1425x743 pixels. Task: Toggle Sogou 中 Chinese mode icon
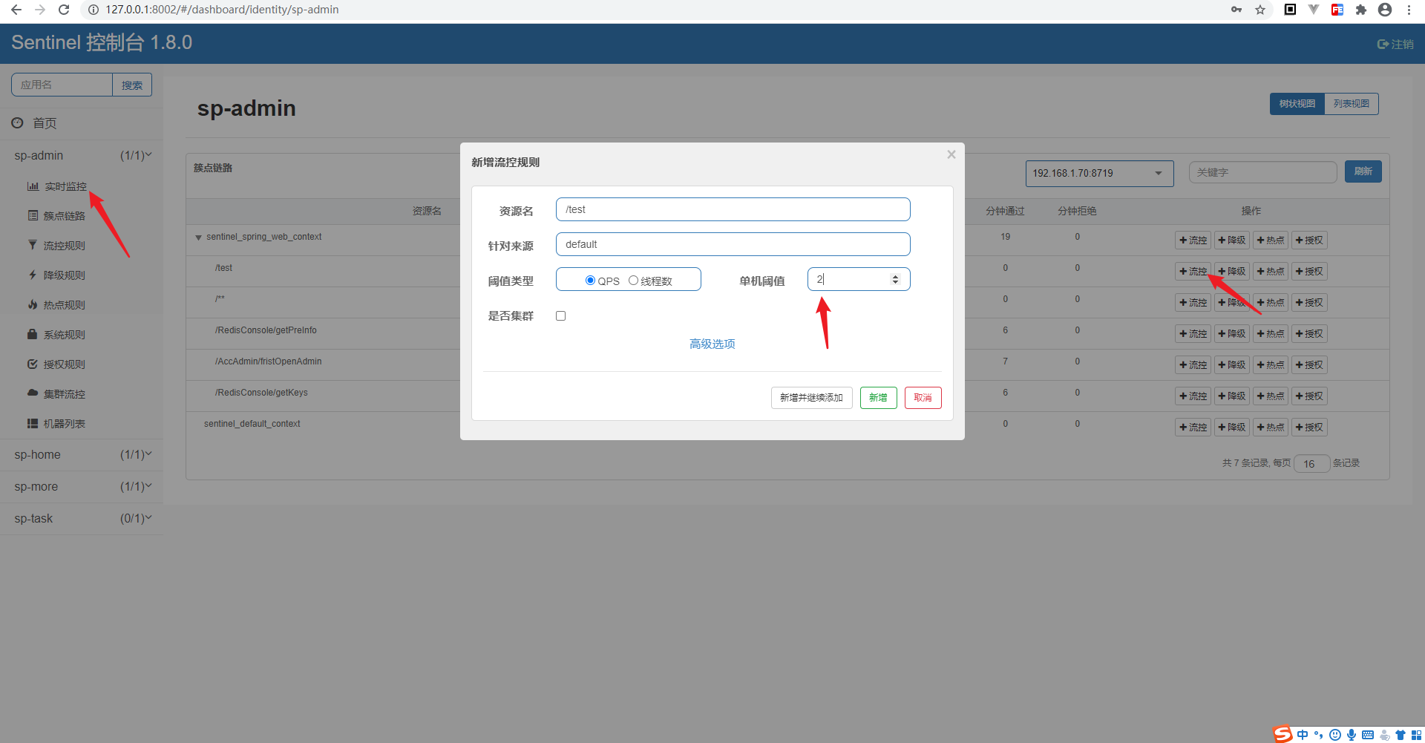pos(1303,735)
